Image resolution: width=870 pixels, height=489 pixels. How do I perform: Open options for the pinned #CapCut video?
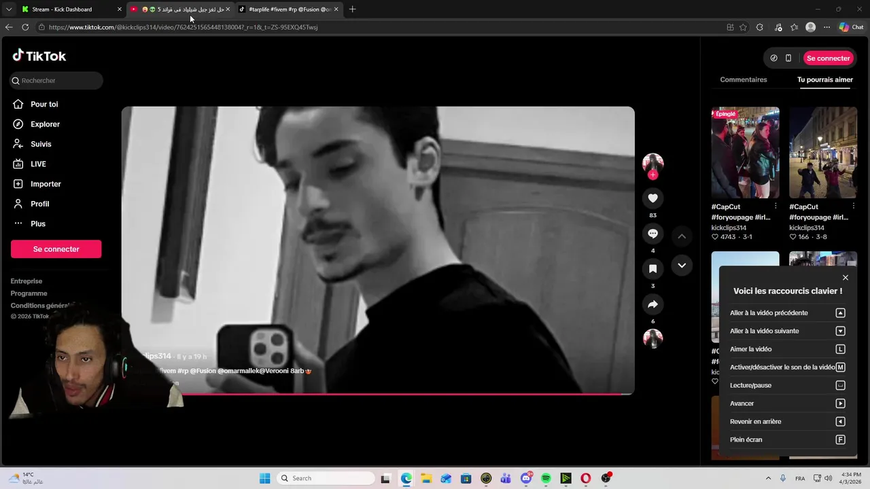pyautogui.click(x=776, y=206)
